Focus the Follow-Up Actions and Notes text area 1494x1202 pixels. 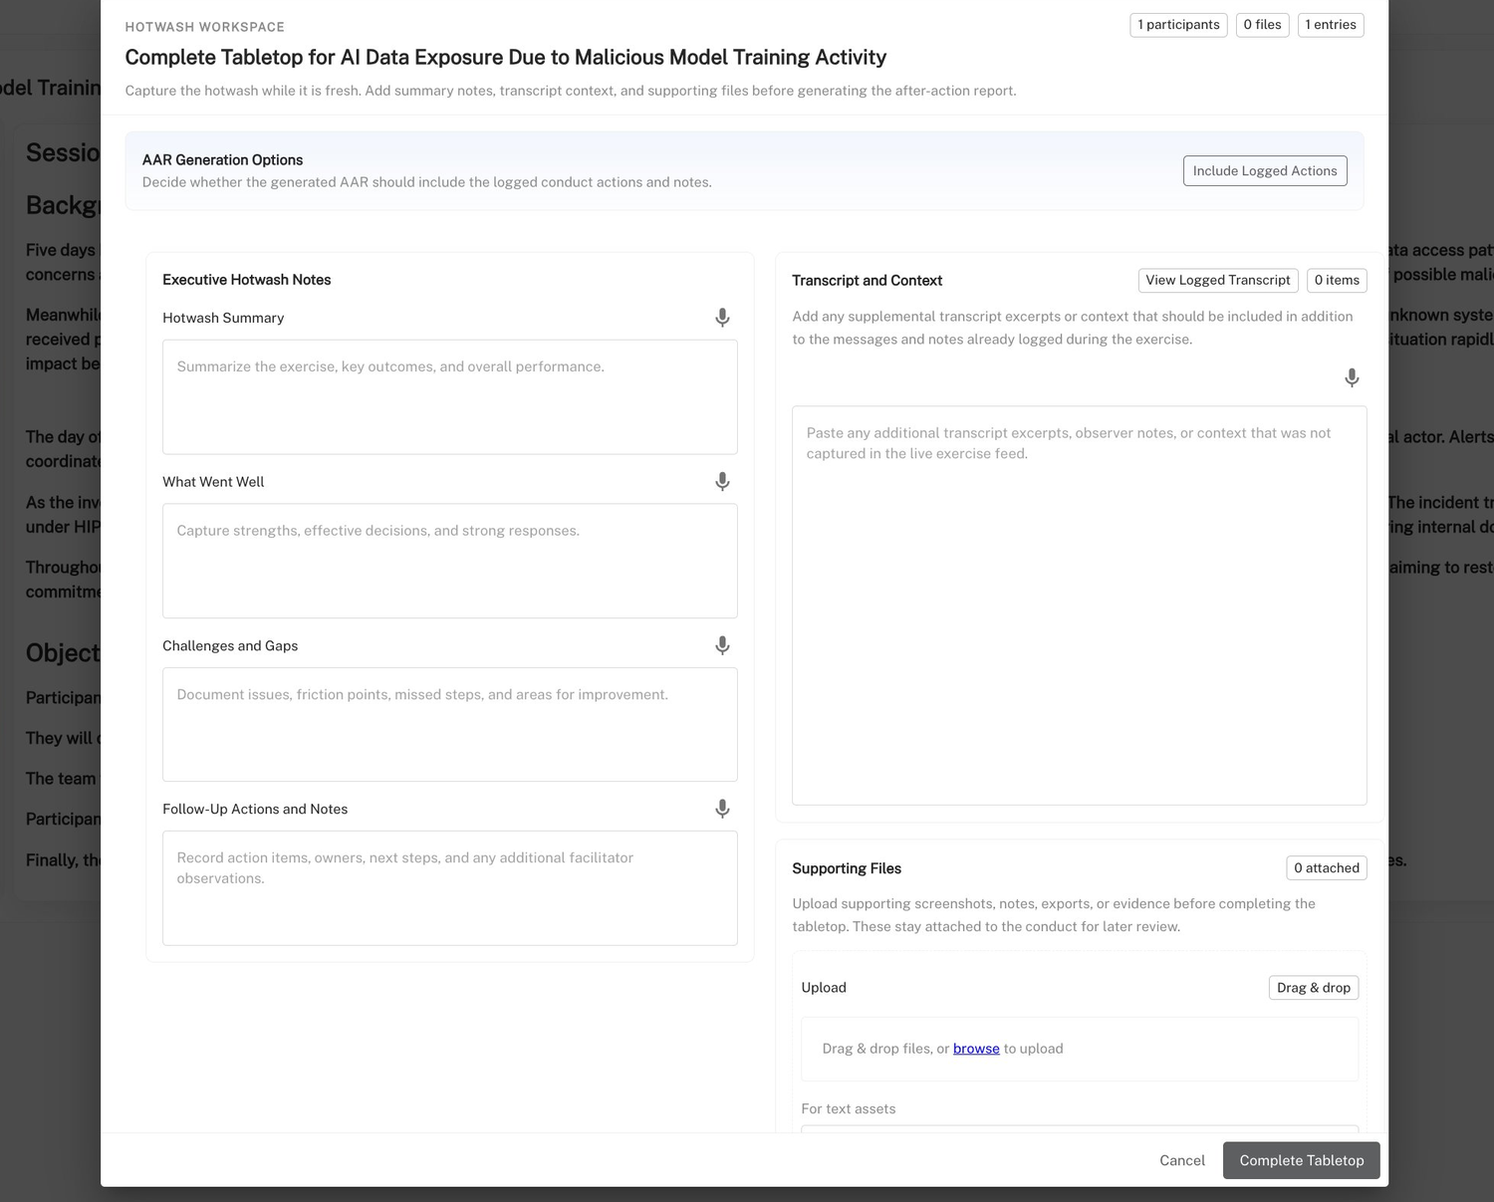(x=450, y=888)
